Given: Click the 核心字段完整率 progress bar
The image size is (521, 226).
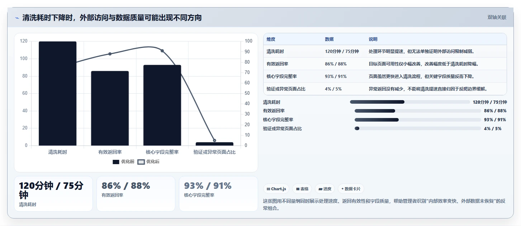Looking at the screenshot, I should coord(418,120).
